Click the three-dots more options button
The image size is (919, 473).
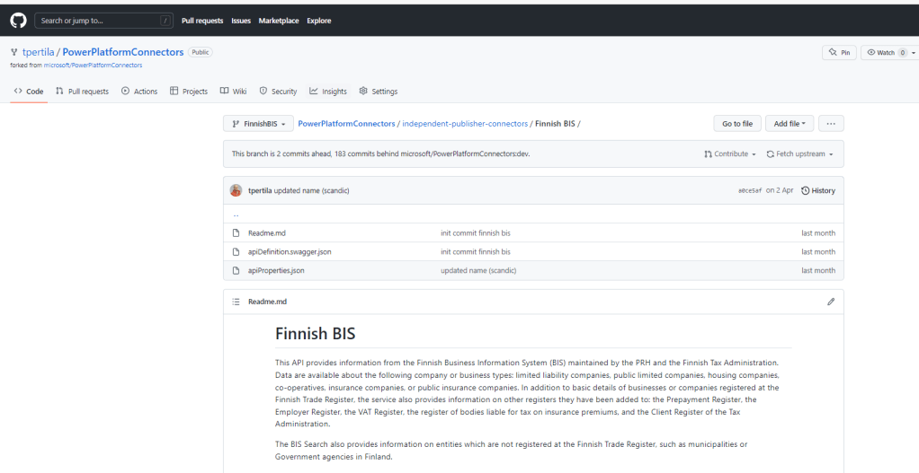tap(831, 123)
